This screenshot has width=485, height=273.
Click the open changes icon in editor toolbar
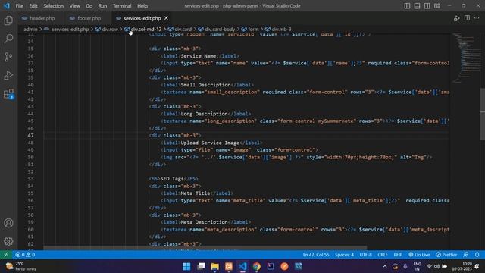[456, 18]
